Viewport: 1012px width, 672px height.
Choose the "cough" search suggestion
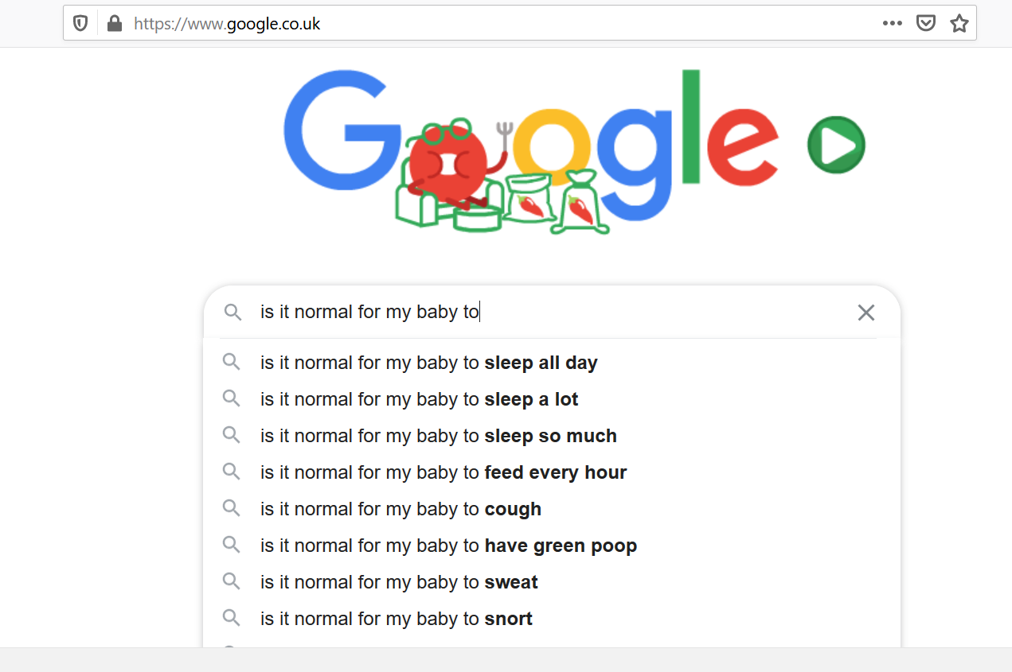pyautogui.click(x=401, y=509)
